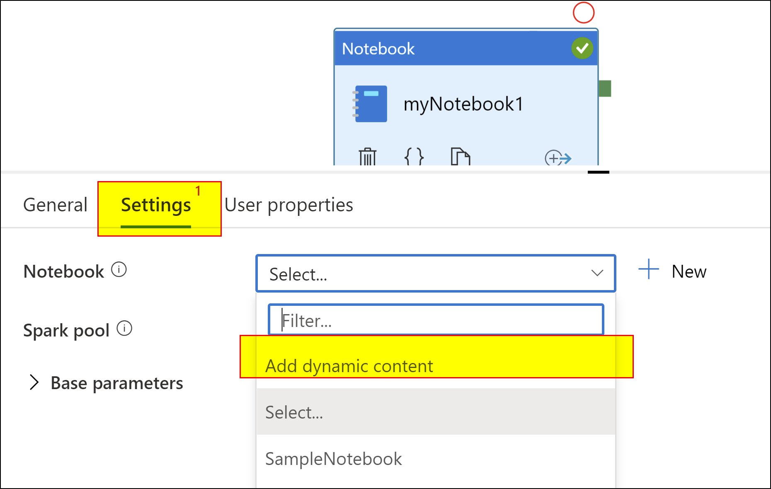Choose SampleNotebook from the dropdown list
This screenshot has height=489, width=771.
point(333,459)
